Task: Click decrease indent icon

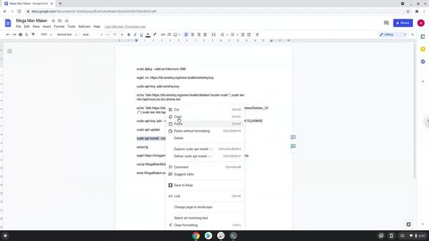Action: point(243,35)
